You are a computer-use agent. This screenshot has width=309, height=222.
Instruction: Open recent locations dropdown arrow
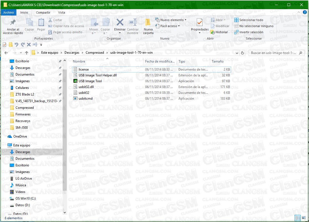(21, 53)
